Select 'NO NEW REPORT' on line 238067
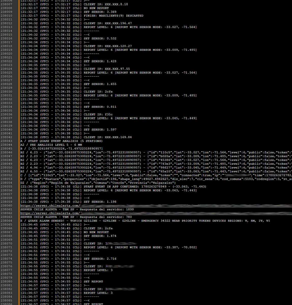 (x=96, y=232)
